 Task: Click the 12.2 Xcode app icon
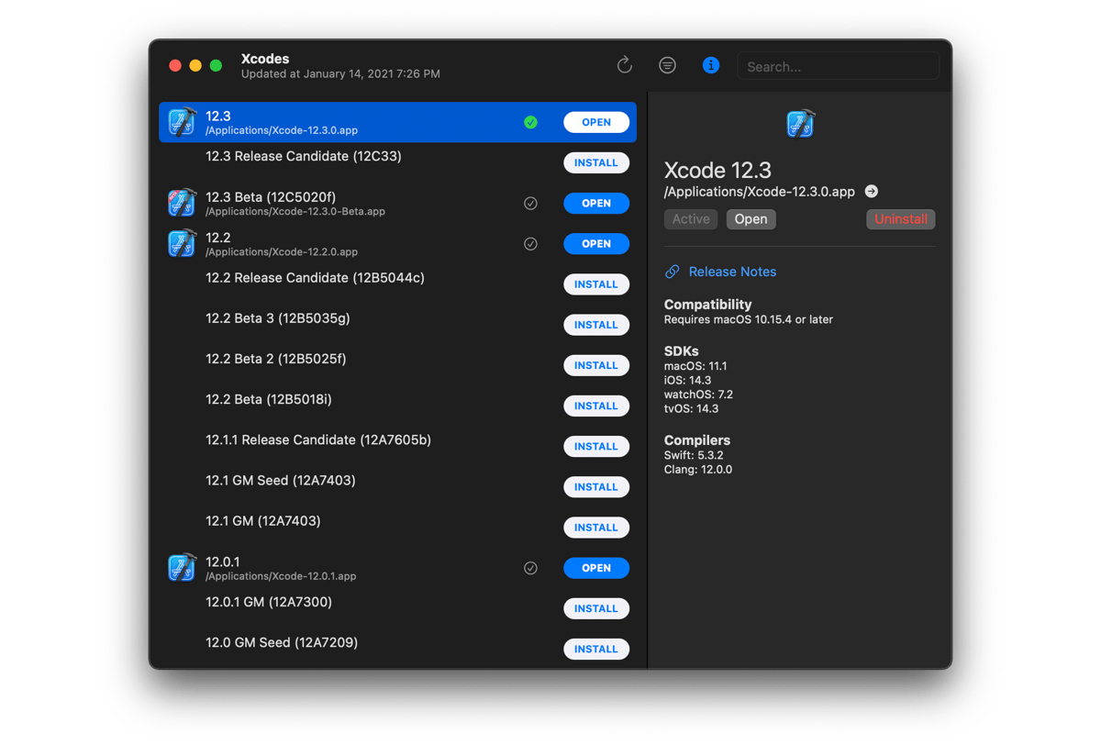[183, 243]
